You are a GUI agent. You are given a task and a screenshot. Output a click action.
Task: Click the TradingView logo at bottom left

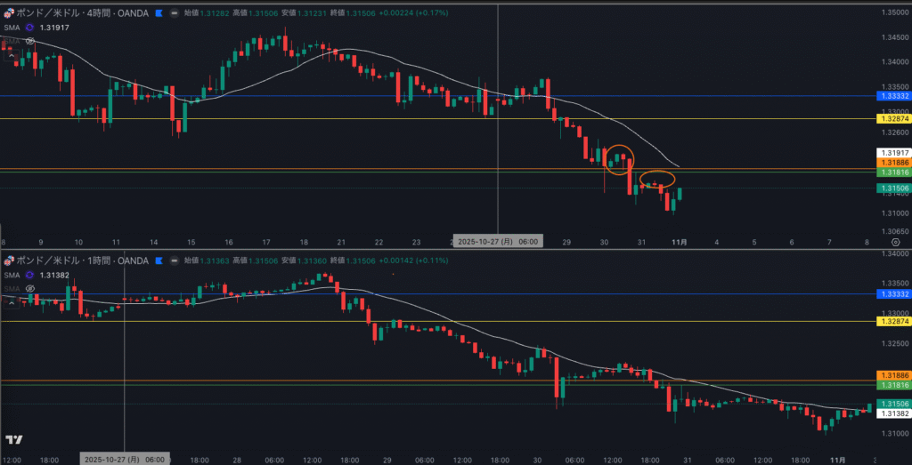(x=13, y=440)
